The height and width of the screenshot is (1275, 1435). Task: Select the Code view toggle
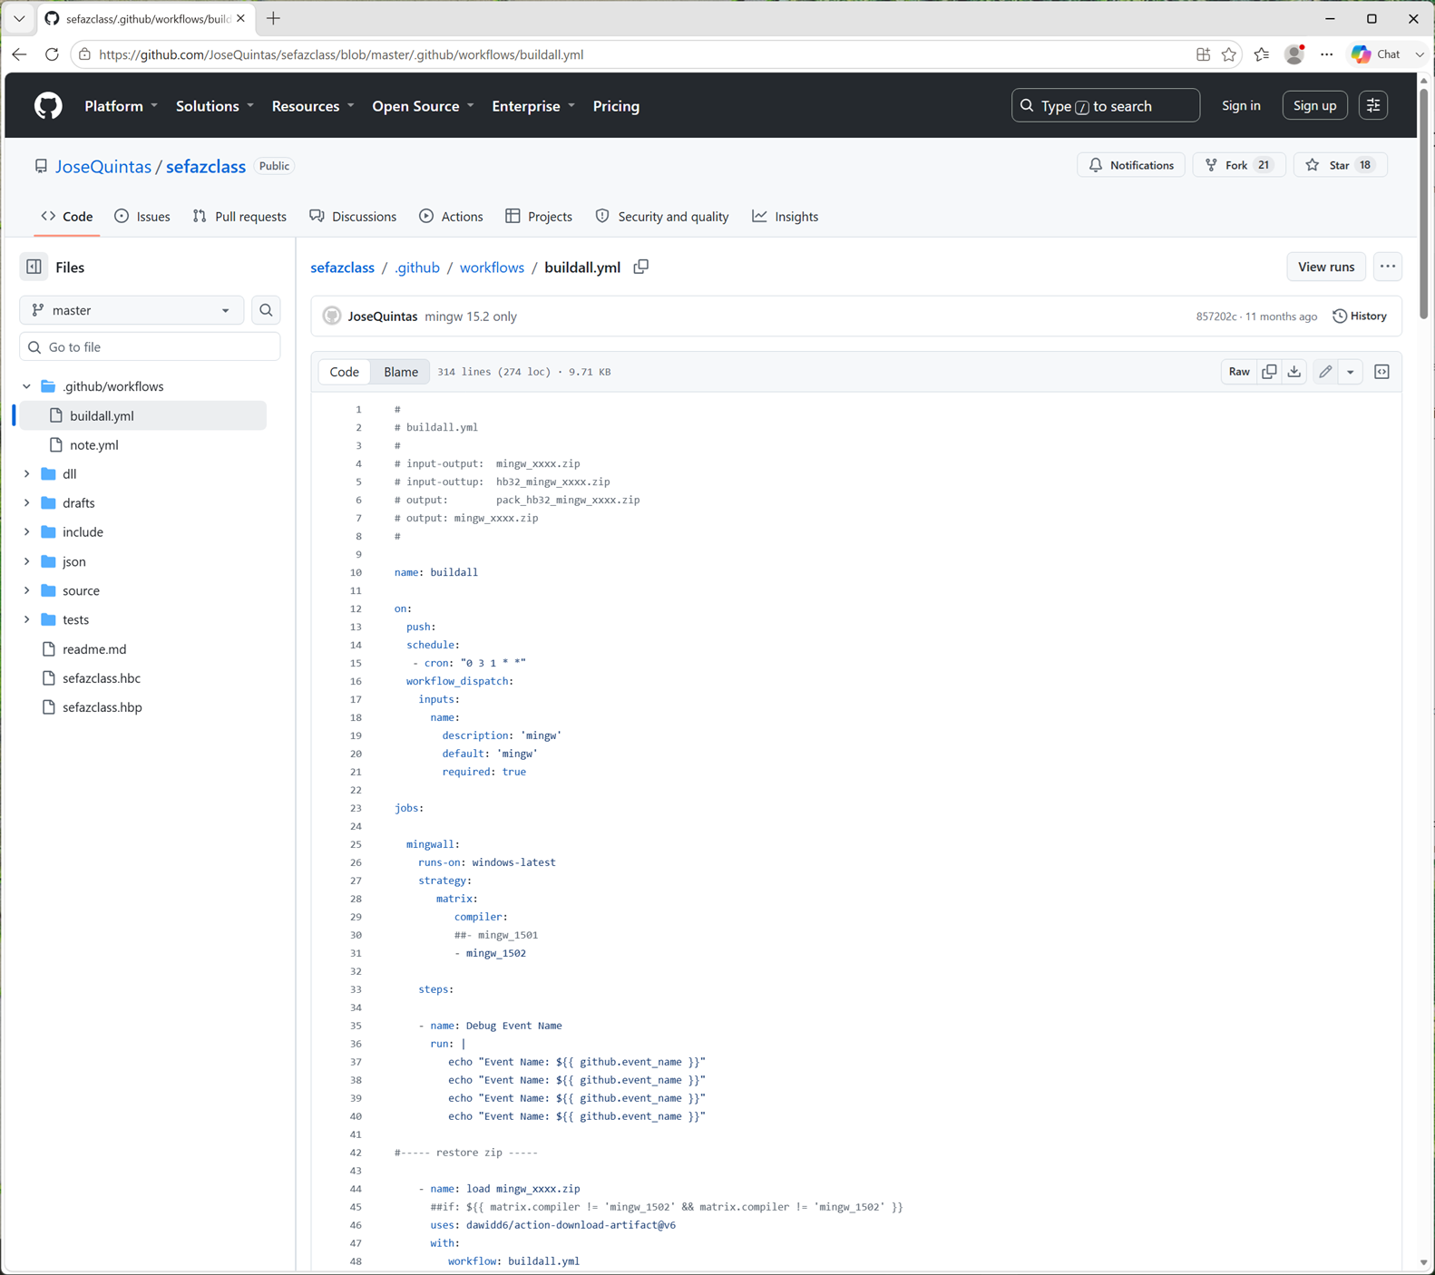click(x=345, y=372)
